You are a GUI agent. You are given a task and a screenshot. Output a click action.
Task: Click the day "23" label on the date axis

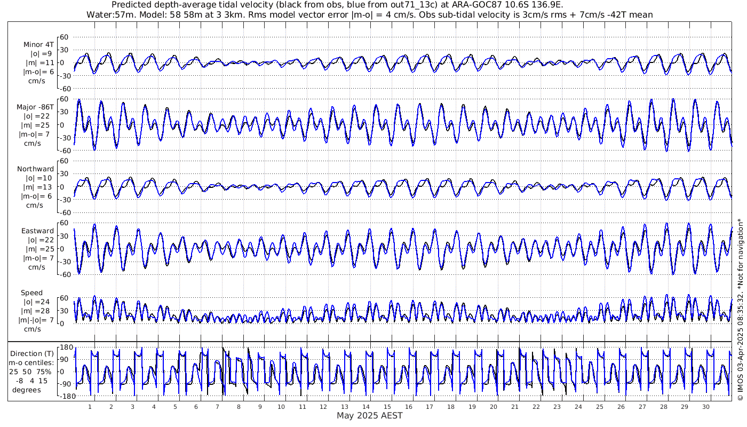tap(557, 407)
